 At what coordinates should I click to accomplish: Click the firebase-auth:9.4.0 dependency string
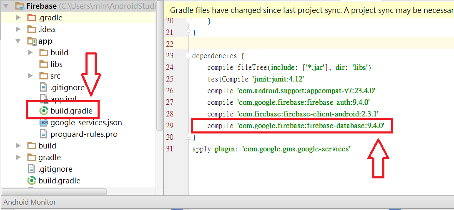coord(304,102)
